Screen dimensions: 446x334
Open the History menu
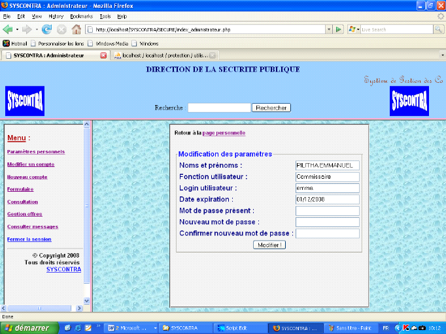[56, 16]
